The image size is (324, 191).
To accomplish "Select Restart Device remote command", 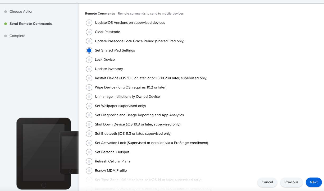I will click(x=89, y=78).
